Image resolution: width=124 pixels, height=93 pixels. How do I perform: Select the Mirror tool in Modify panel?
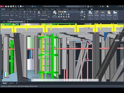pyautogui.click(x=27, y=14)
